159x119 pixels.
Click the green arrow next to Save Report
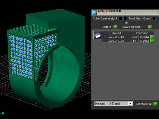point(150,27)
